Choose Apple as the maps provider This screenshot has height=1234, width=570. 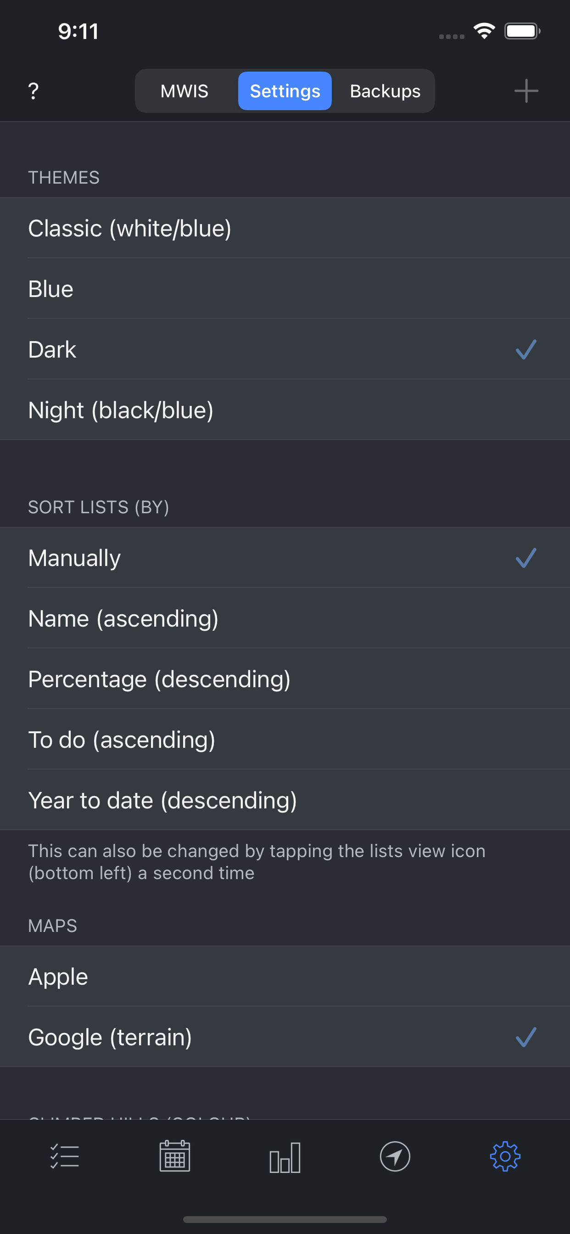[285, 976]
